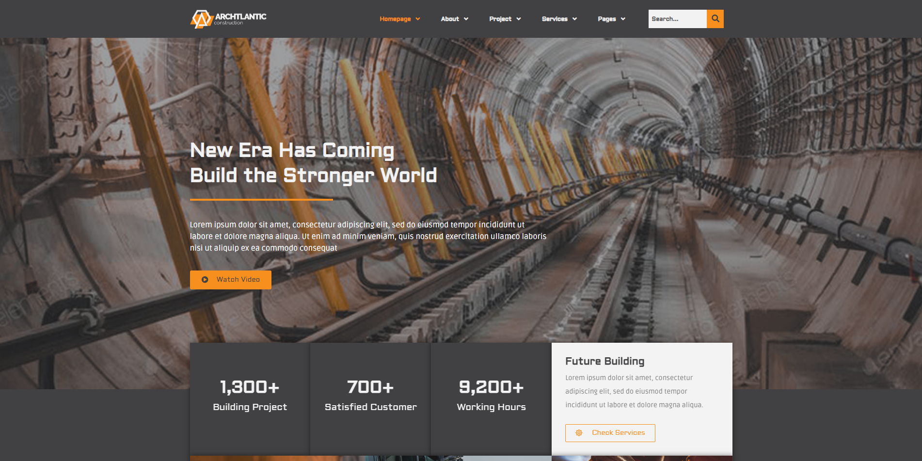Select the Services menu label
The width and height of the screenshot is (922, 461).
click(x=555, y=19)
